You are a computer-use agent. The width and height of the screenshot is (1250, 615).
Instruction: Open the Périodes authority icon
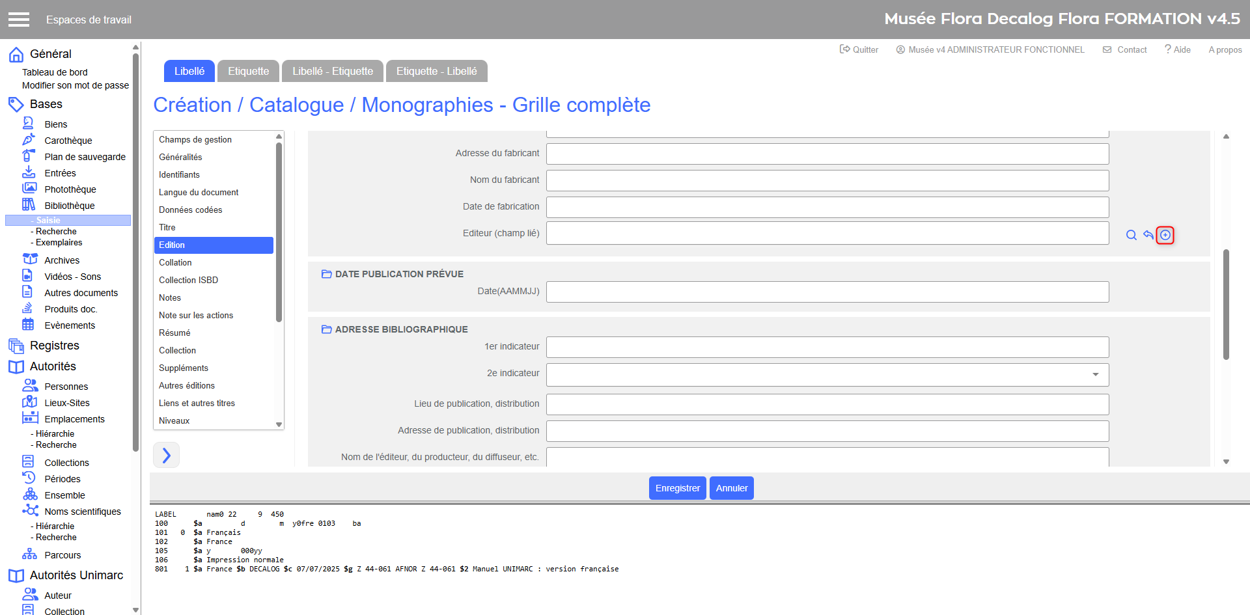click(29, 478)
